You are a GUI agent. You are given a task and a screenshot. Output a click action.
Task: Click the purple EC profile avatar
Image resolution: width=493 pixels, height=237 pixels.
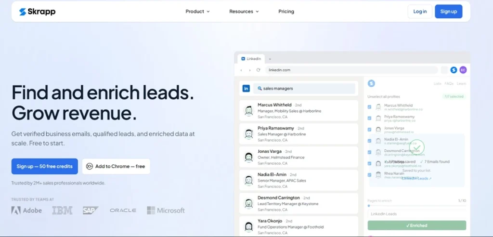point(463,70)
